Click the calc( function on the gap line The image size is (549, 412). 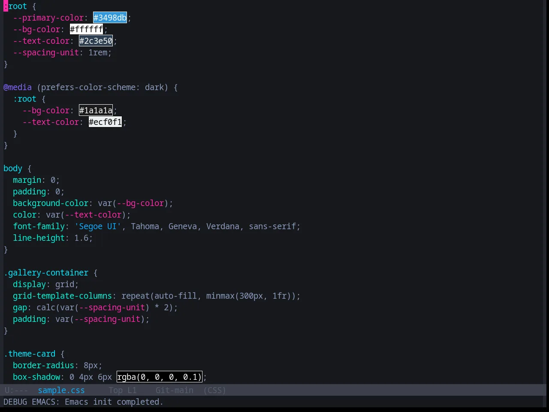[x=48, y=307]
